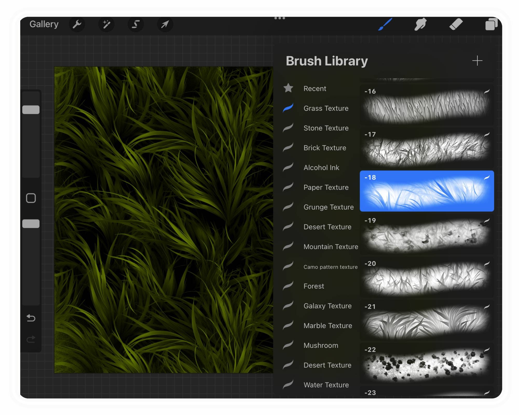The height and width of the screenshot is (415, 519).
Task: Activate the Transform arrow tool
Action: pos(165,24)
